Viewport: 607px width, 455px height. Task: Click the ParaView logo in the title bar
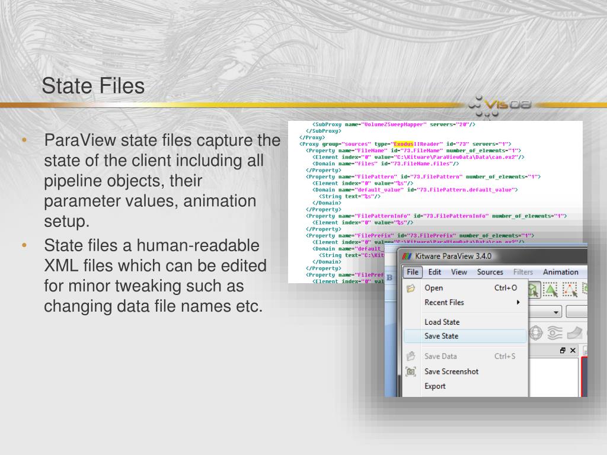407,256
